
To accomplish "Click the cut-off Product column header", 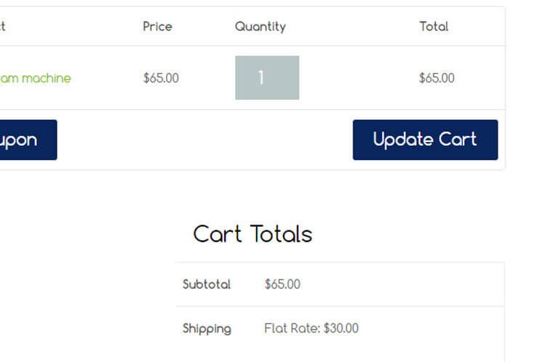I will [x=2, y=26].
